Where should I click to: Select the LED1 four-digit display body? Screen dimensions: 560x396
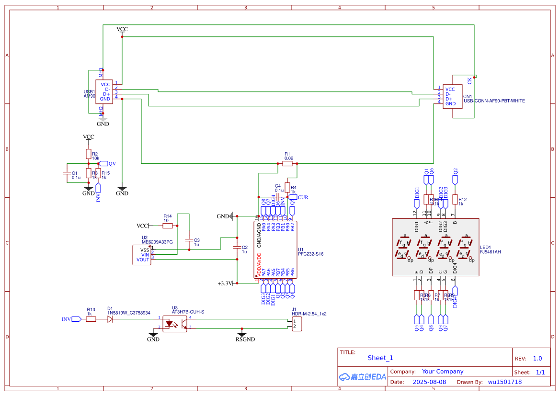[435, 248]
